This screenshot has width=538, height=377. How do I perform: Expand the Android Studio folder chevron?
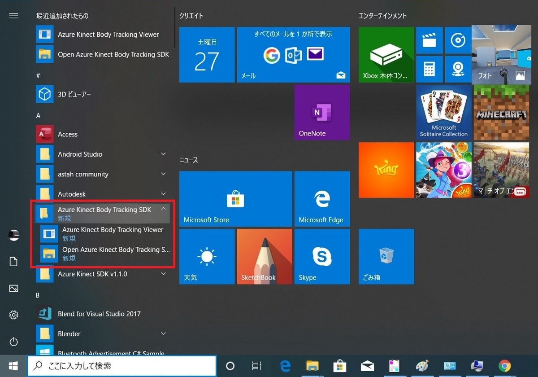pyautogui.click(x=163, y=154)
